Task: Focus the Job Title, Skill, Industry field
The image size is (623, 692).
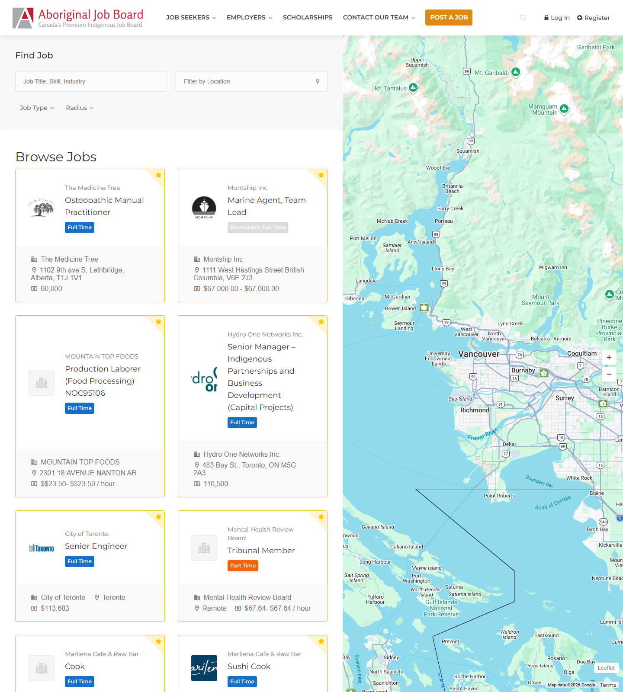Action: (91, 81)
